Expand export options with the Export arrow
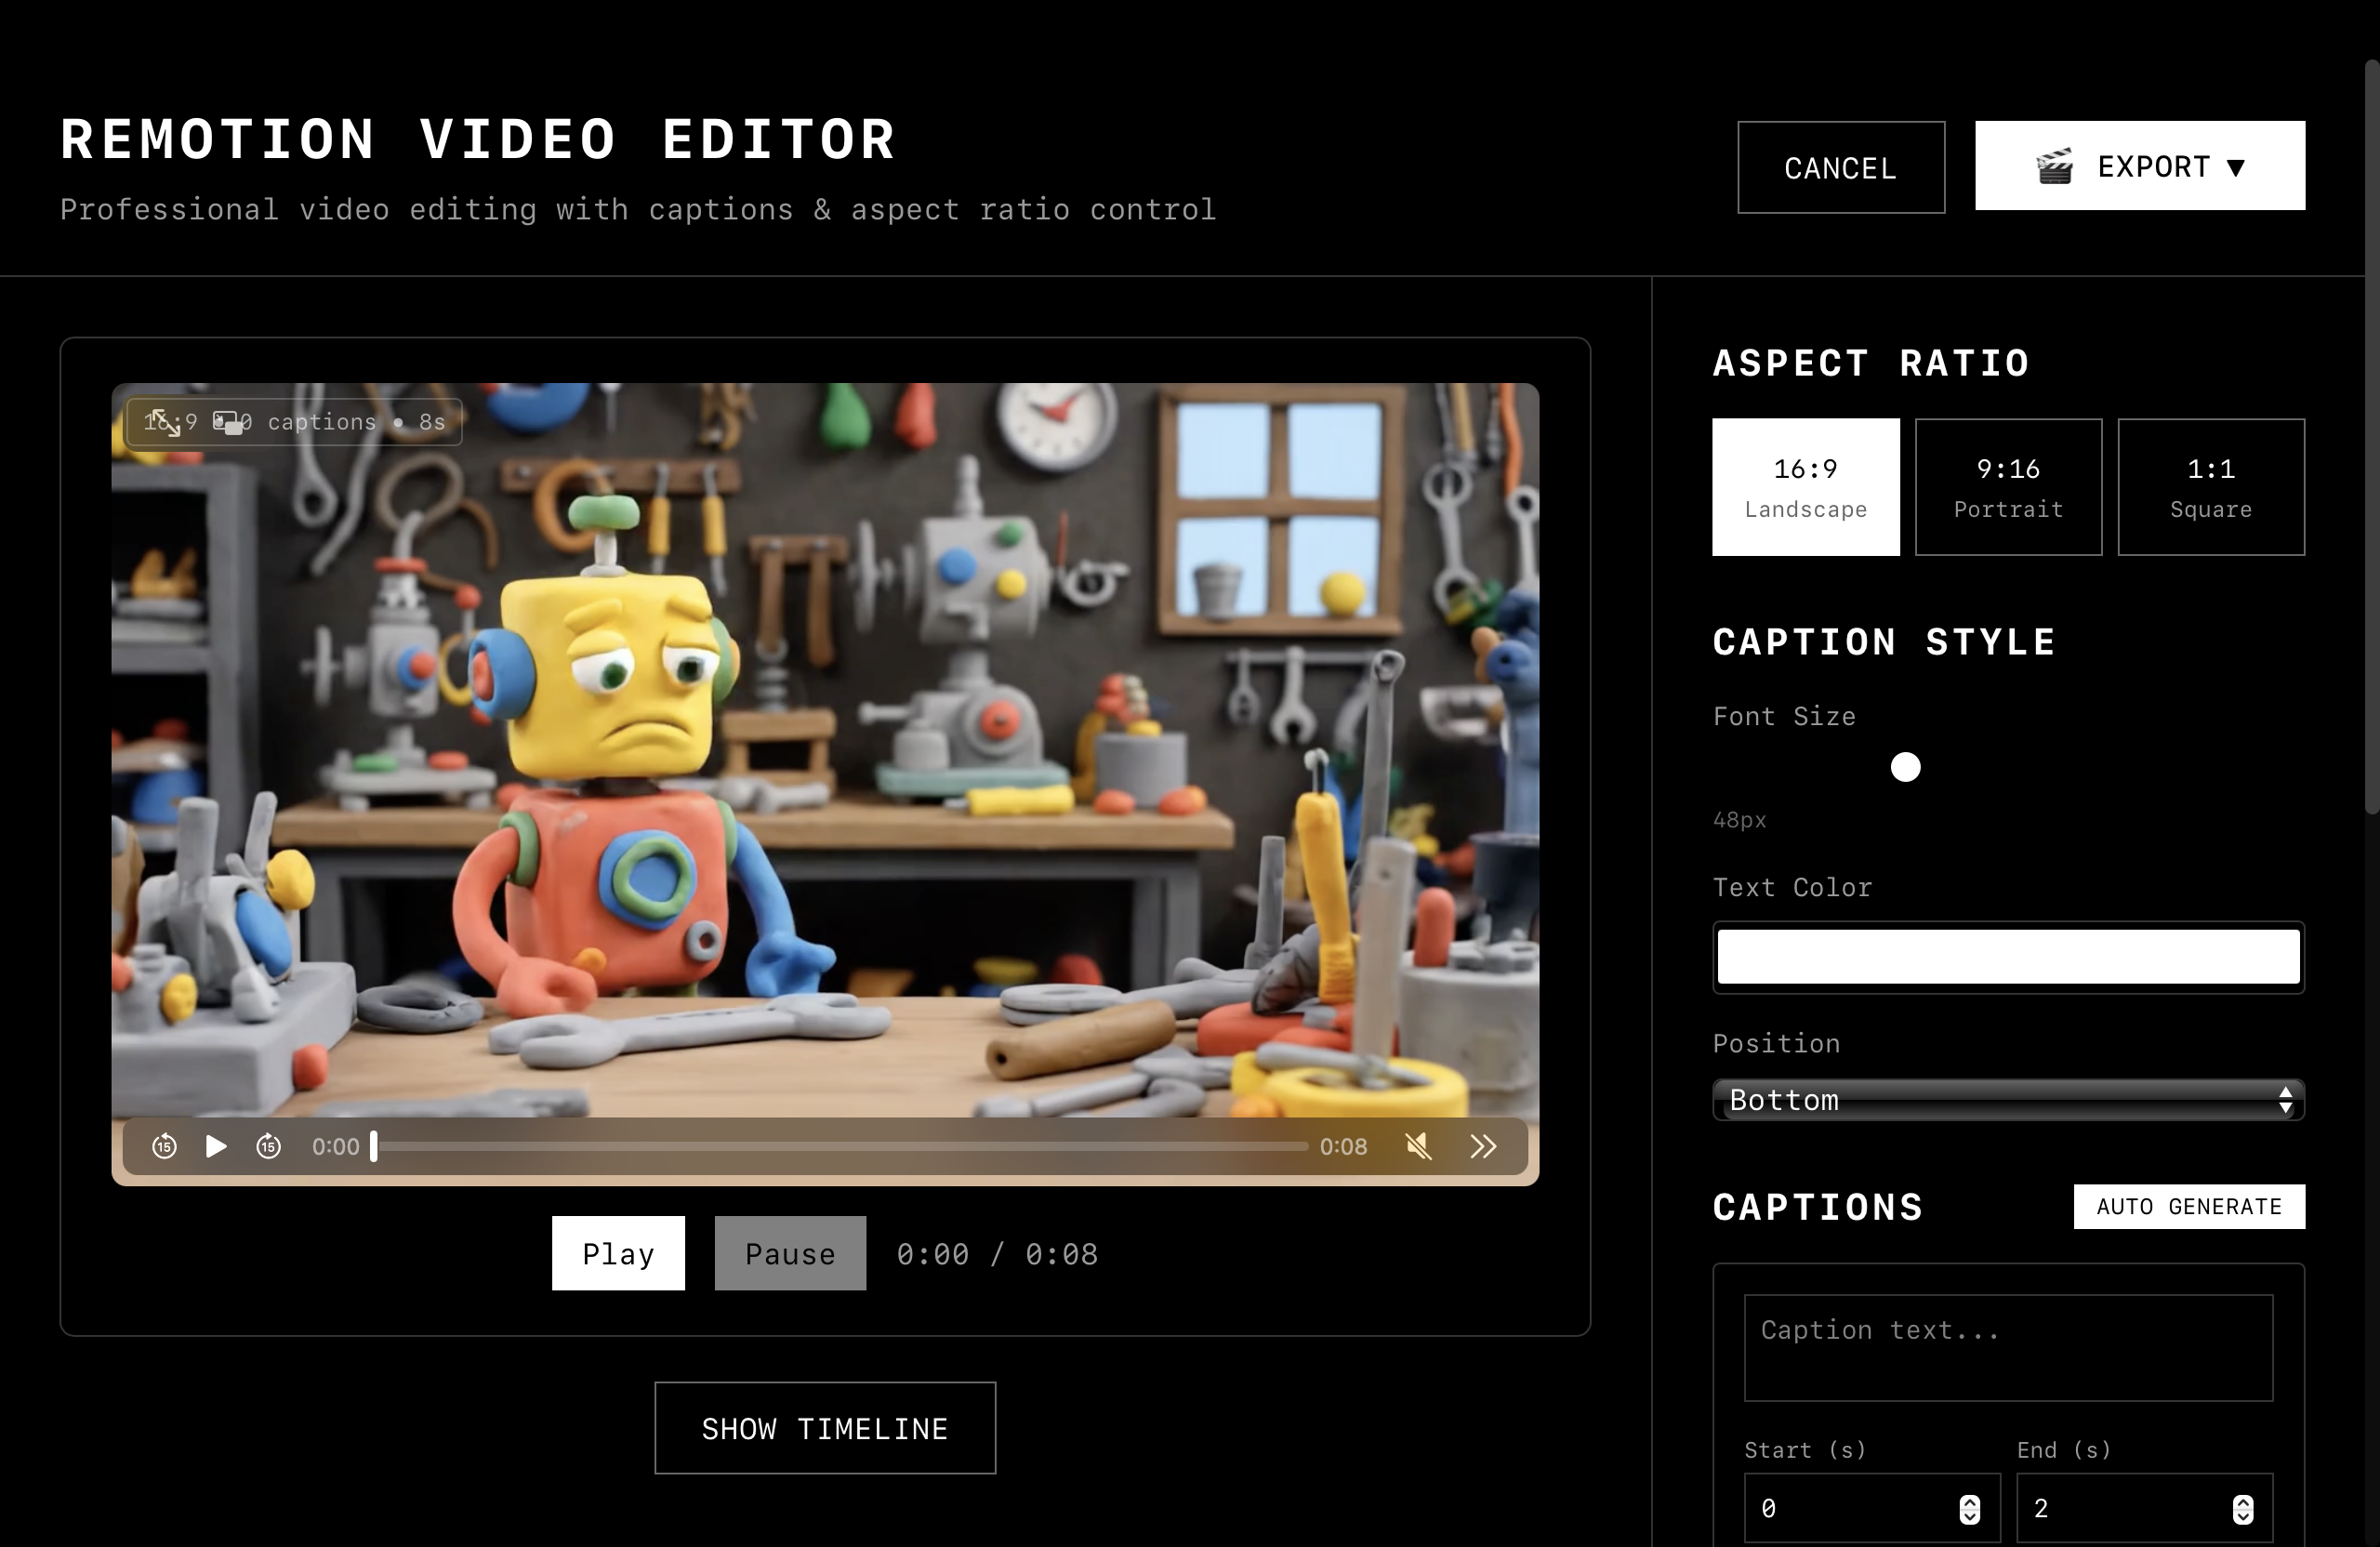2380x1547 pixels. click(2237, 167)
